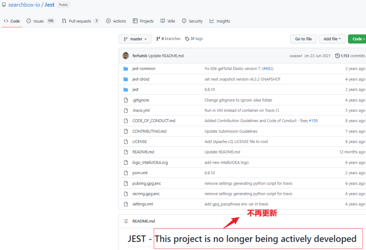This screenshot has height=250, width=366.
Task: Open the Jest repository name link
Action: 50,5
